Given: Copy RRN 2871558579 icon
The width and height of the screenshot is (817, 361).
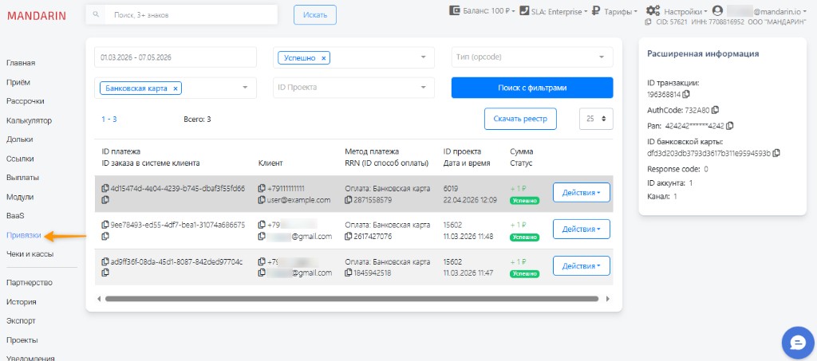Looking at the screenshot, I should [x=349, y=200].
